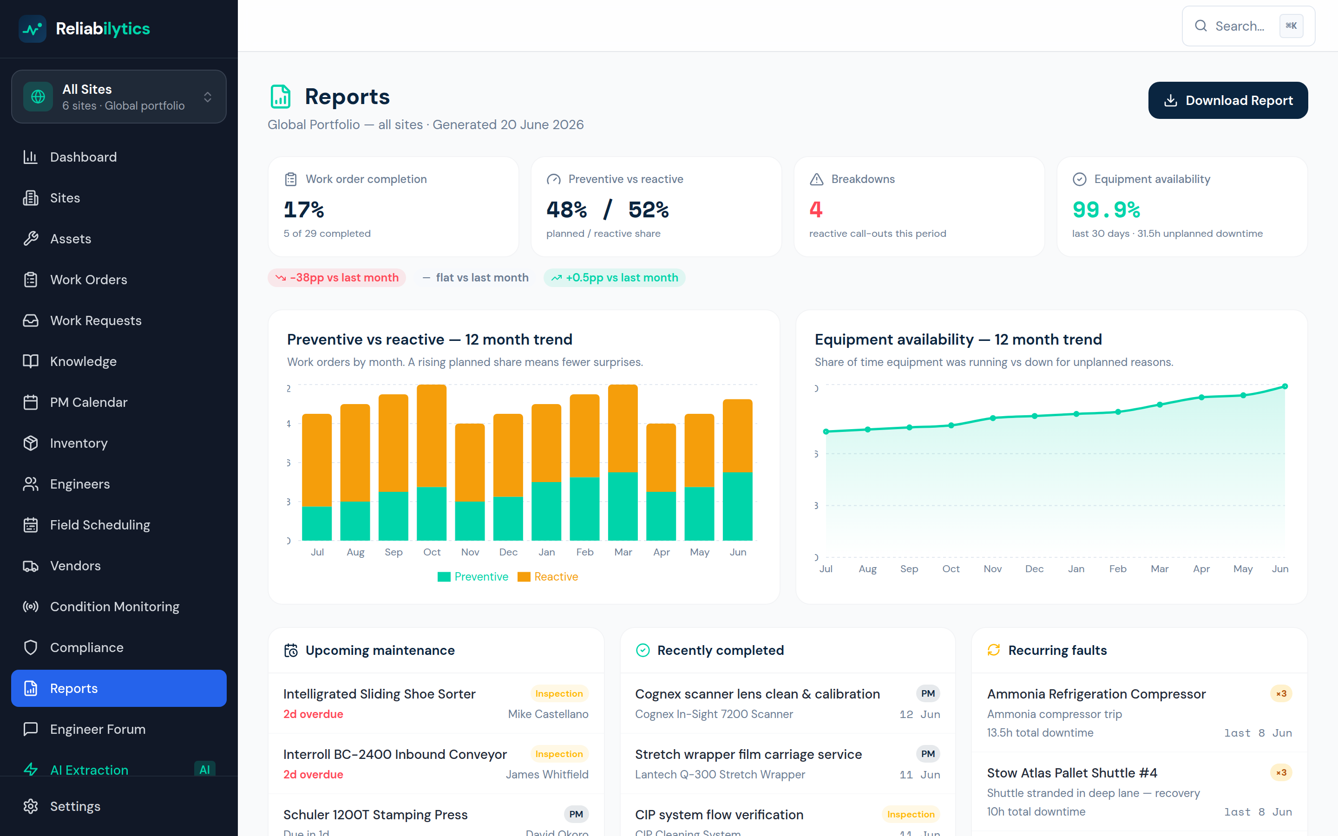Image resolution: width=1338 pixels, height=836 pixels.
Task: Open the Compliance menu item
Action: tap(119, 648)
